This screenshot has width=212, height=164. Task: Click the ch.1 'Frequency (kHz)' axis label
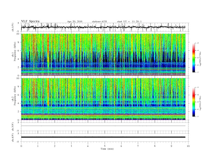(15, 51)
